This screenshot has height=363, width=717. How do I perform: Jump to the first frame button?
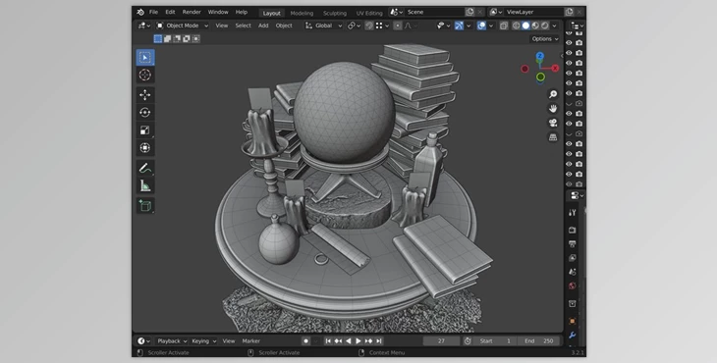pyautogui.click(x=328, y=341)
